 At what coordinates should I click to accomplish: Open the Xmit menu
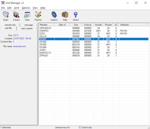[x=17, y=8]
